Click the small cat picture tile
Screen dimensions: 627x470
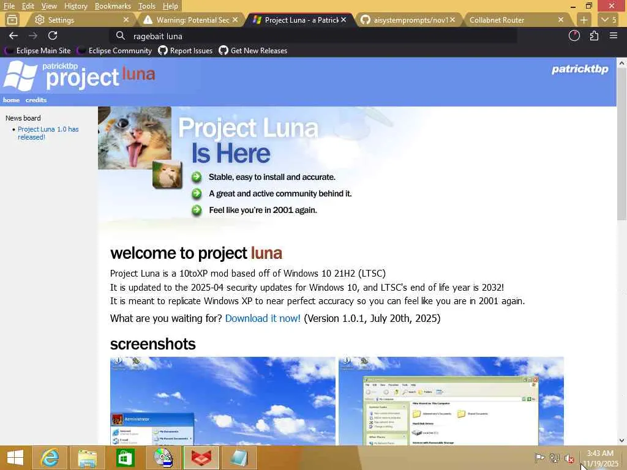pos(167,174)
